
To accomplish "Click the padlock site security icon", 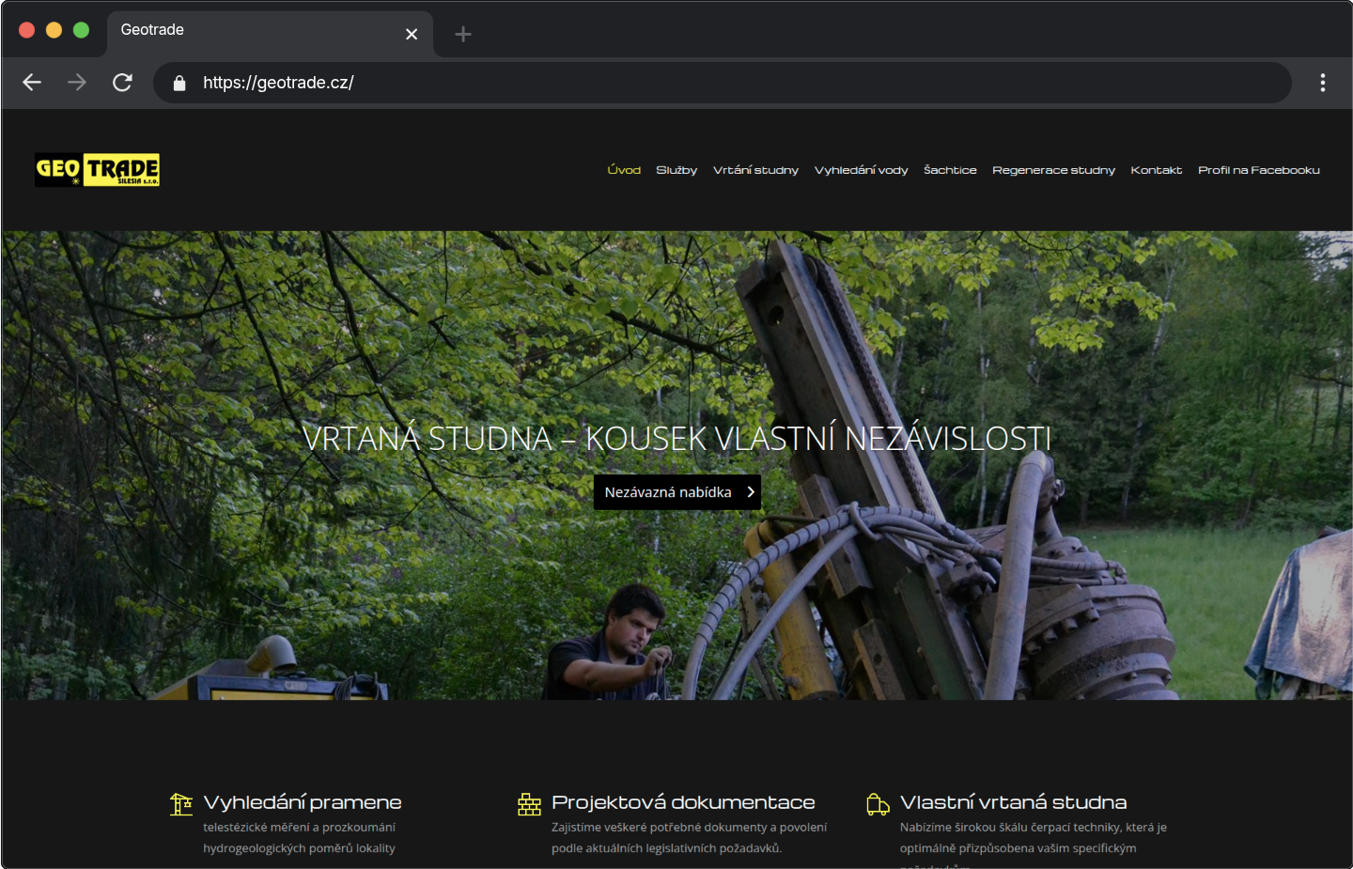I will point(179,83).
